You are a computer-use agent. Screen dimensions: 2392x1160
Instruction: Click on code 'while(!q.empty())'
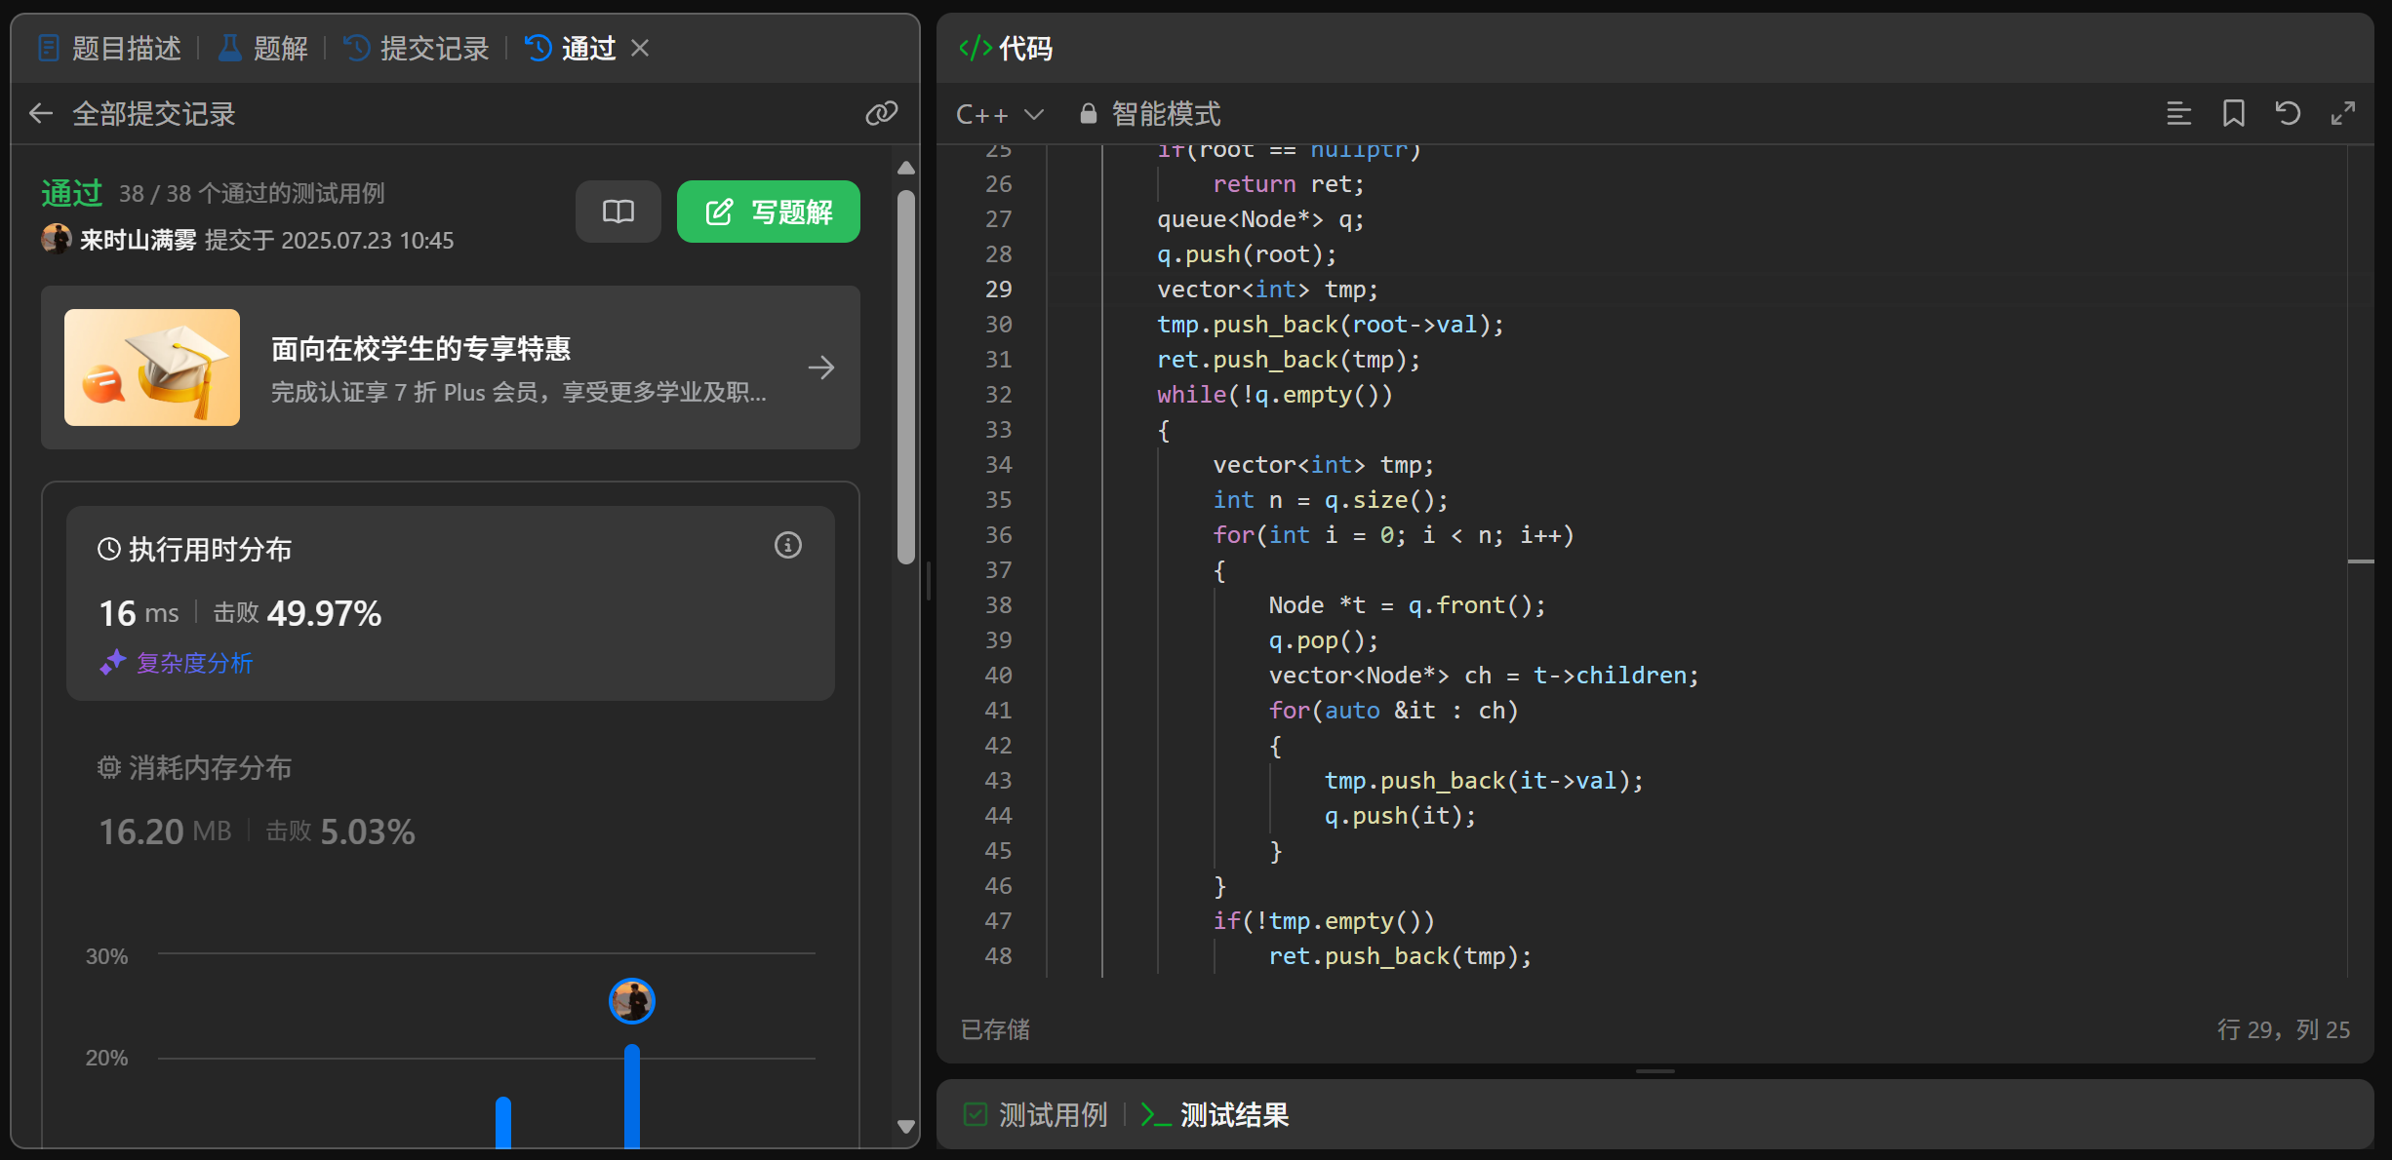1275,395
